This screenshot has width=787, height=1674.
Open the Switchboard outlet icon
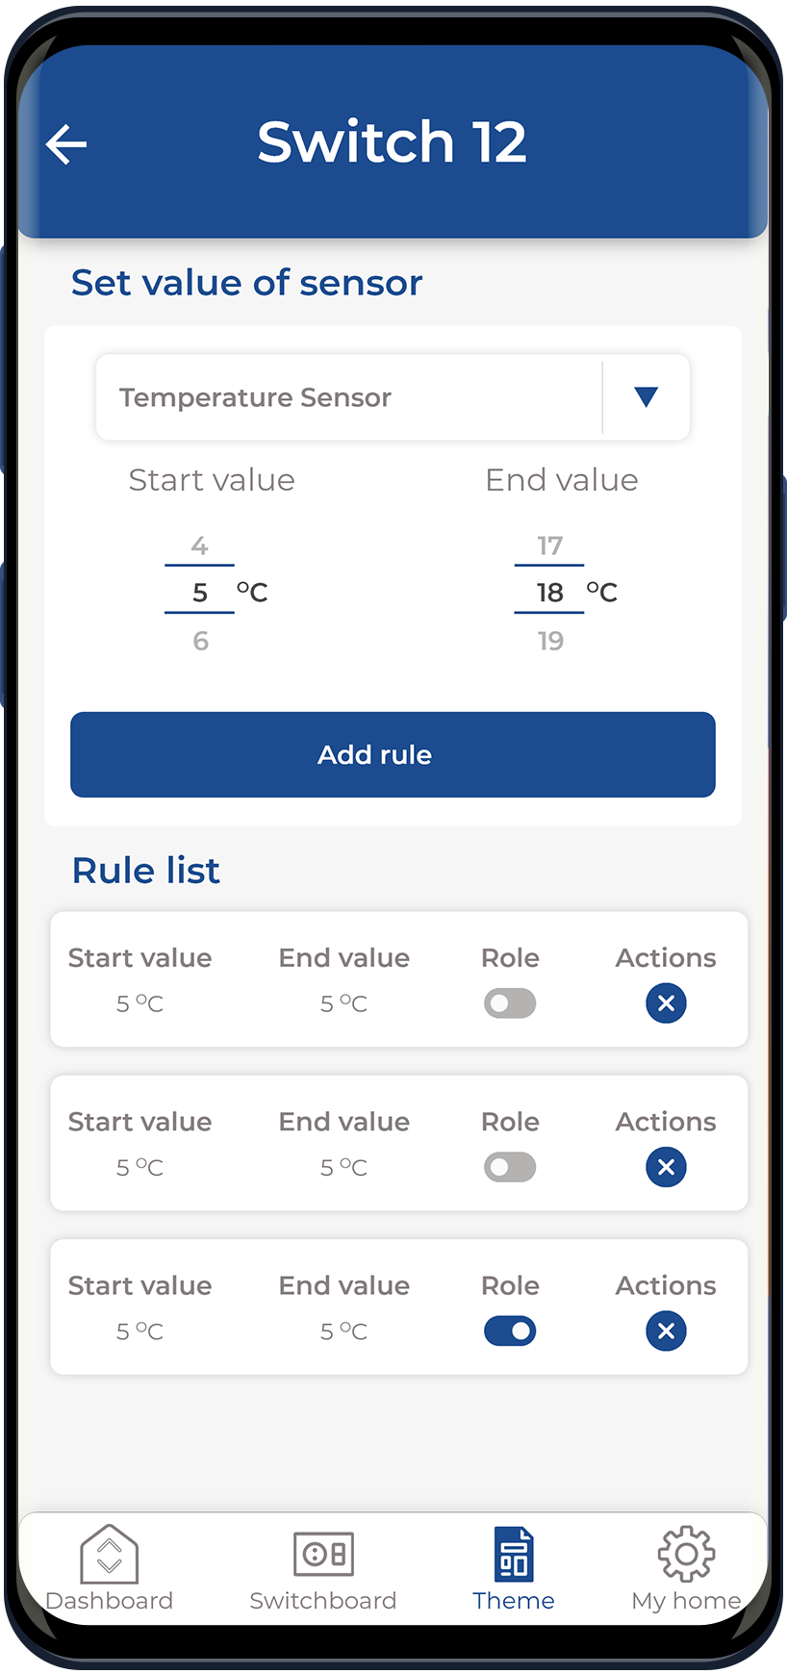coord(323,1554)
